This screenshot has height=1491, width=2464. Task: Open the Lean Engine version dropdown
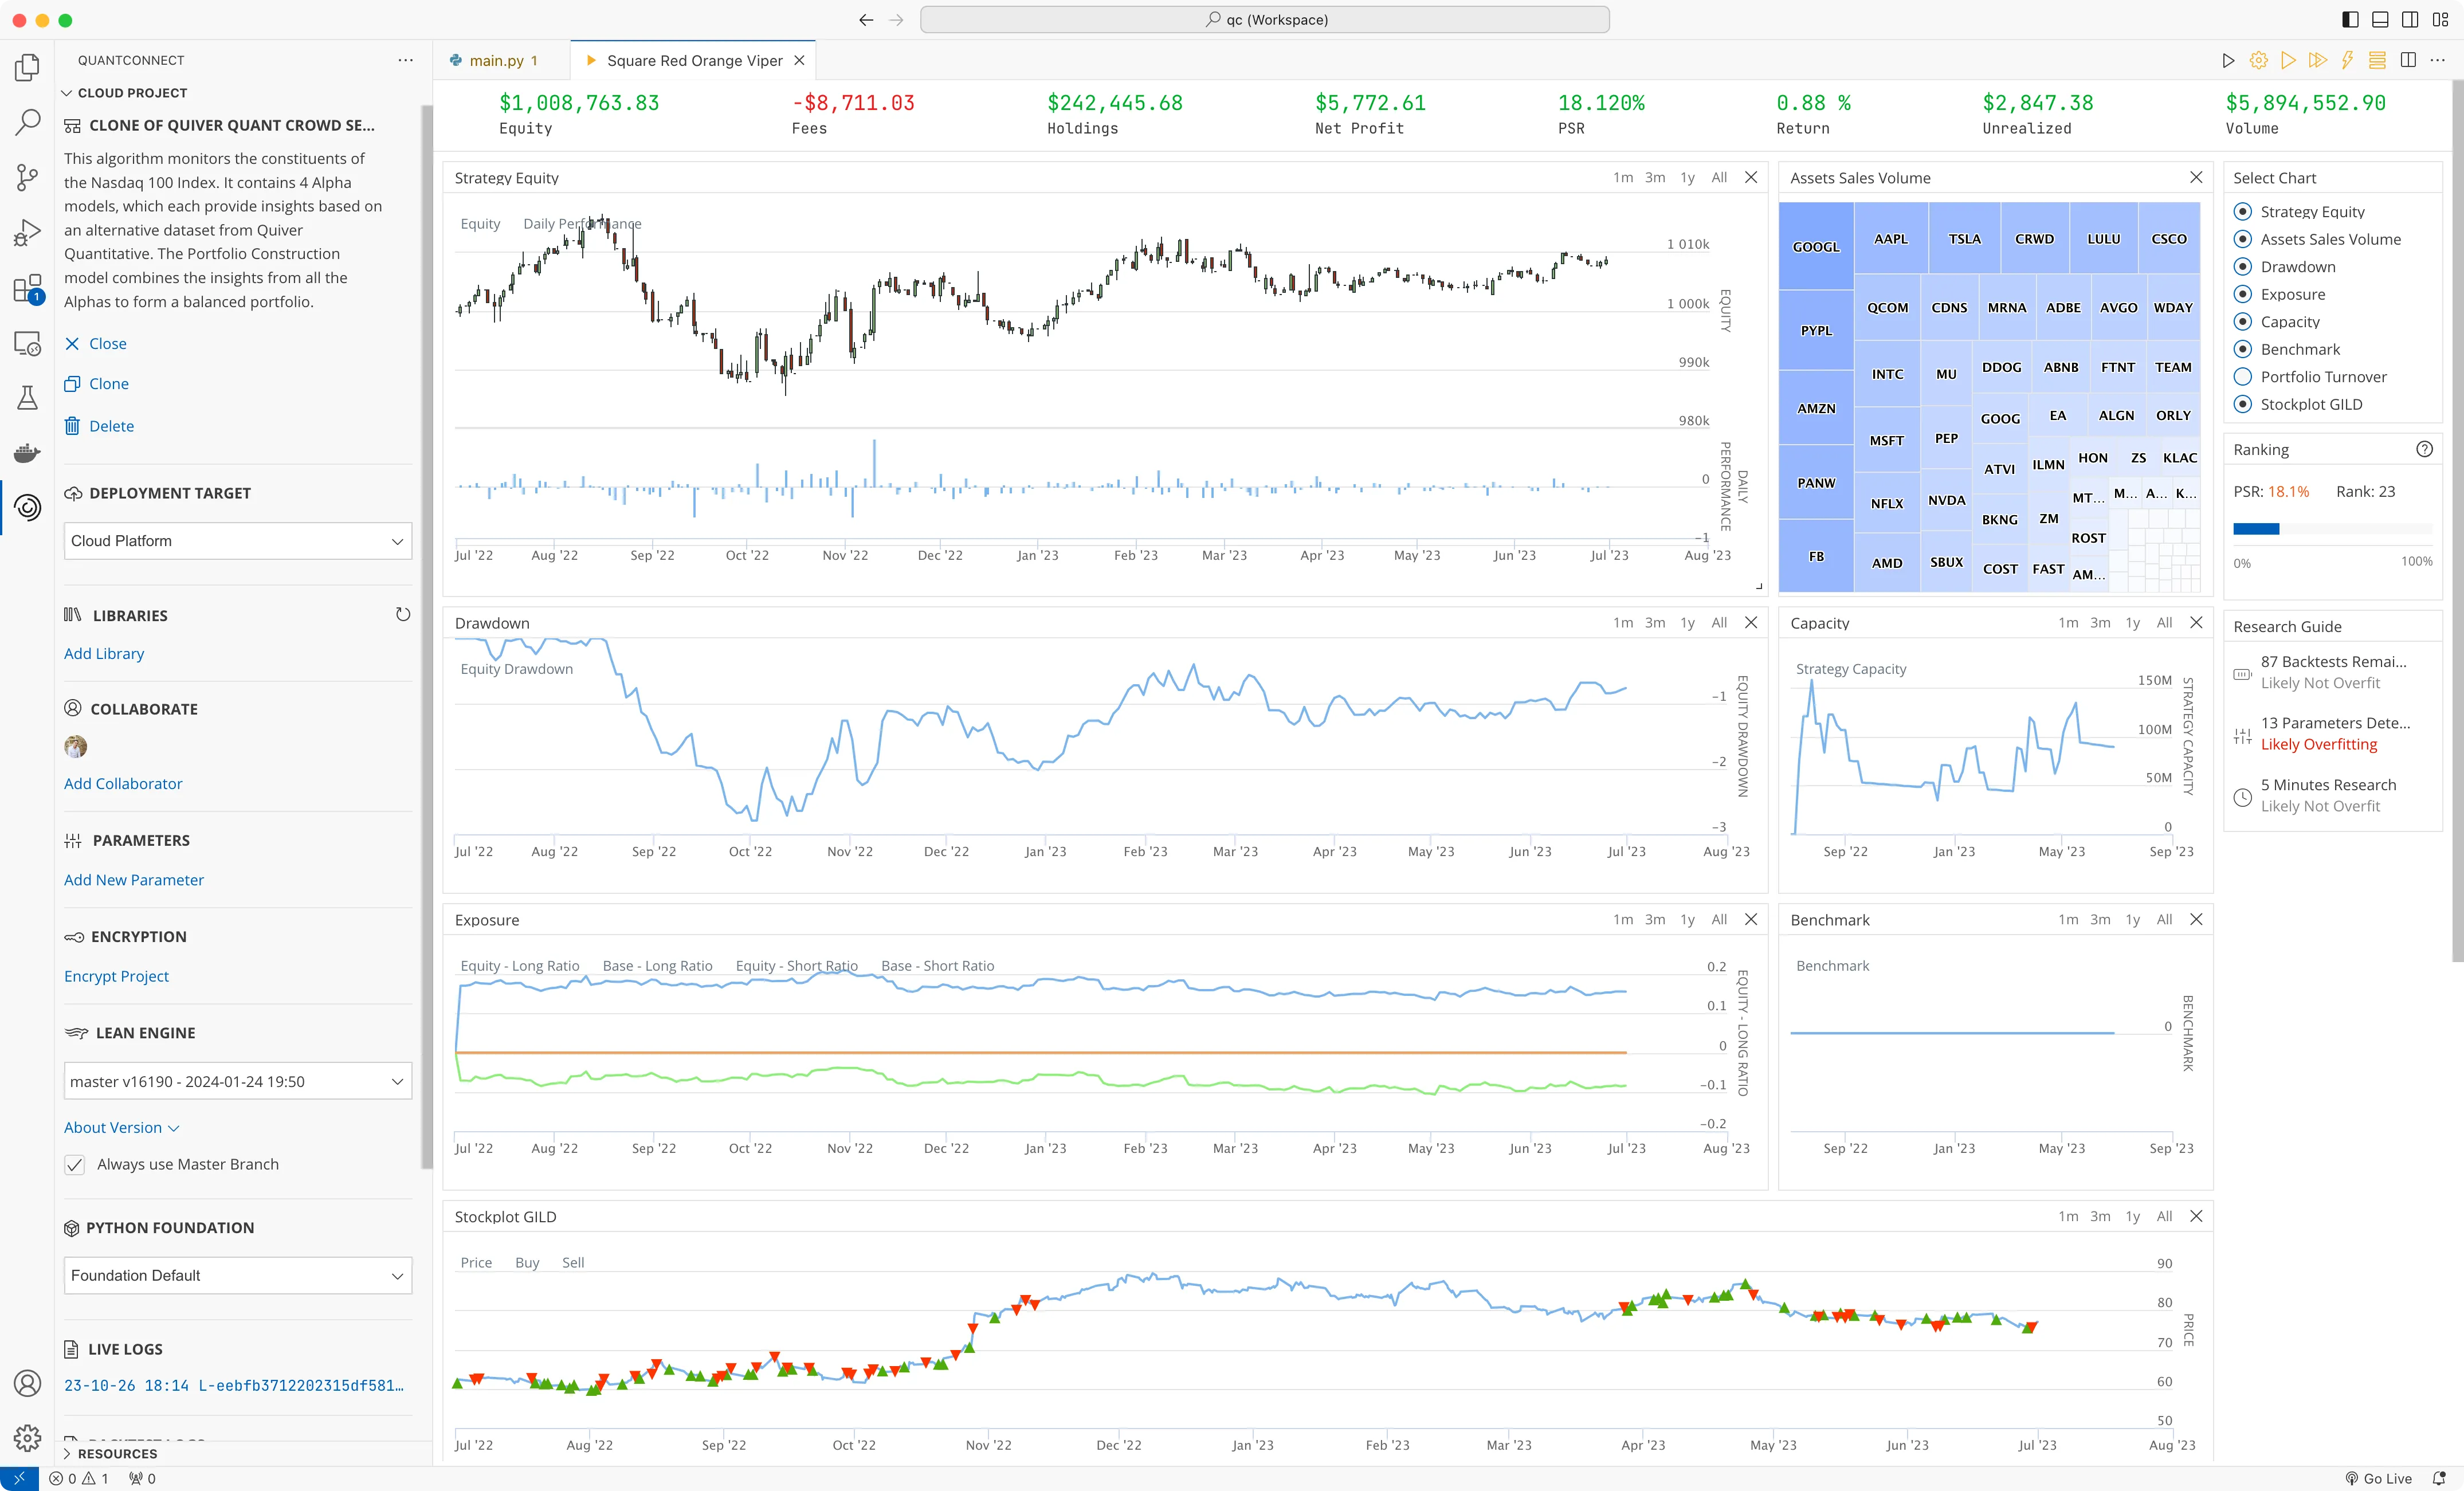[238, 1082]
